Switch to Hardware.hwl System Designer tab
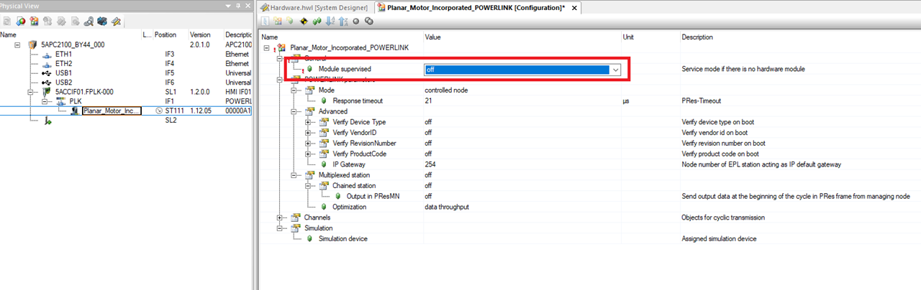 pyautogui.click(x=314, y=7)
